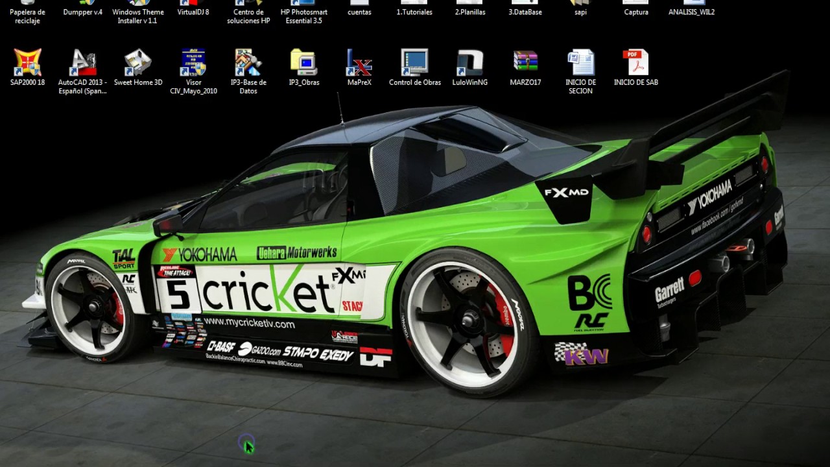
Task: Launch HP Photosmart Essential 3.5
Action: tap(304, 12)
